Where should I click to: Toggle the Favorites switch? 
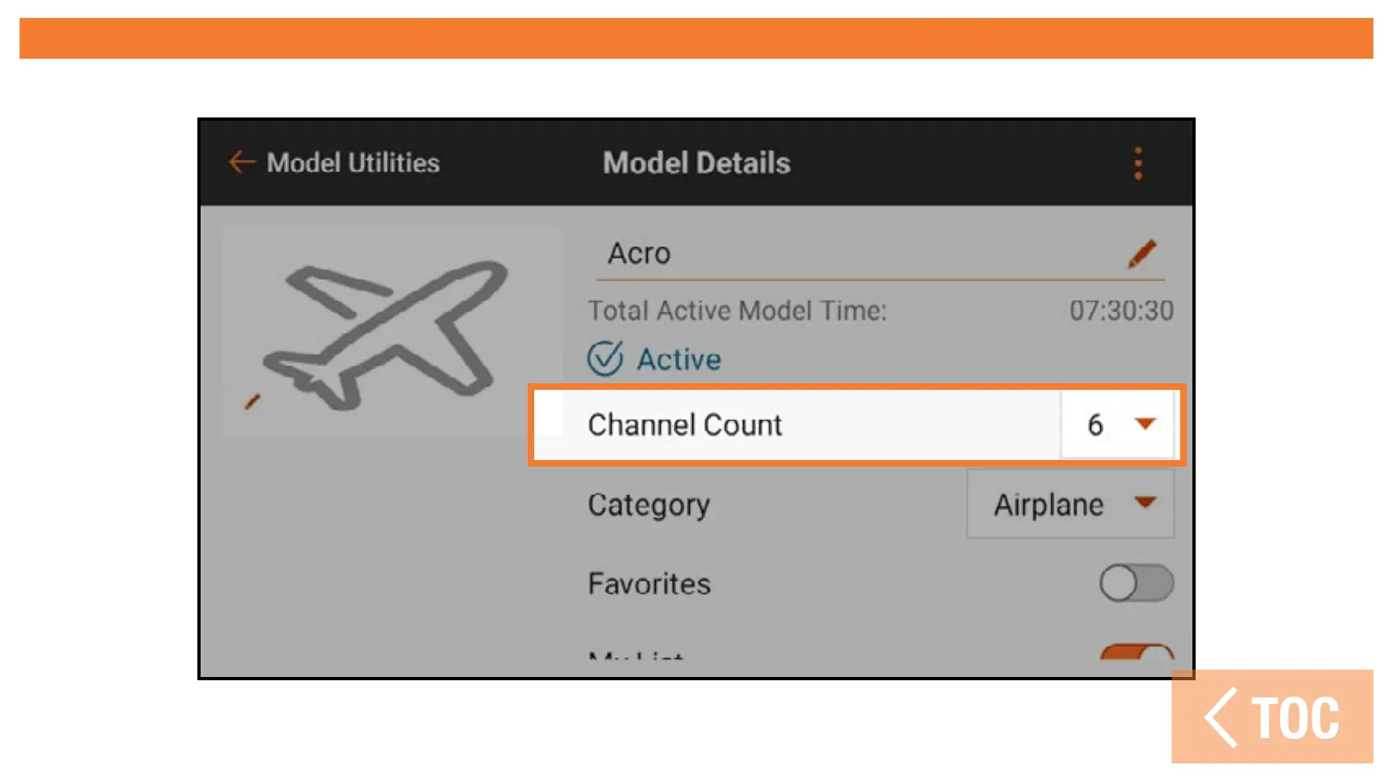(1136, 584)
